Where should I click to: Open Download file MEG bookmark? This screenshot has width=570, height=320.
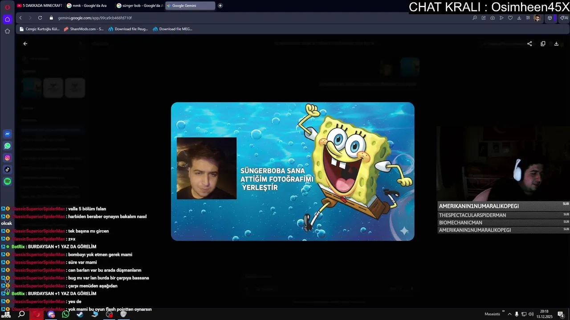172,29
